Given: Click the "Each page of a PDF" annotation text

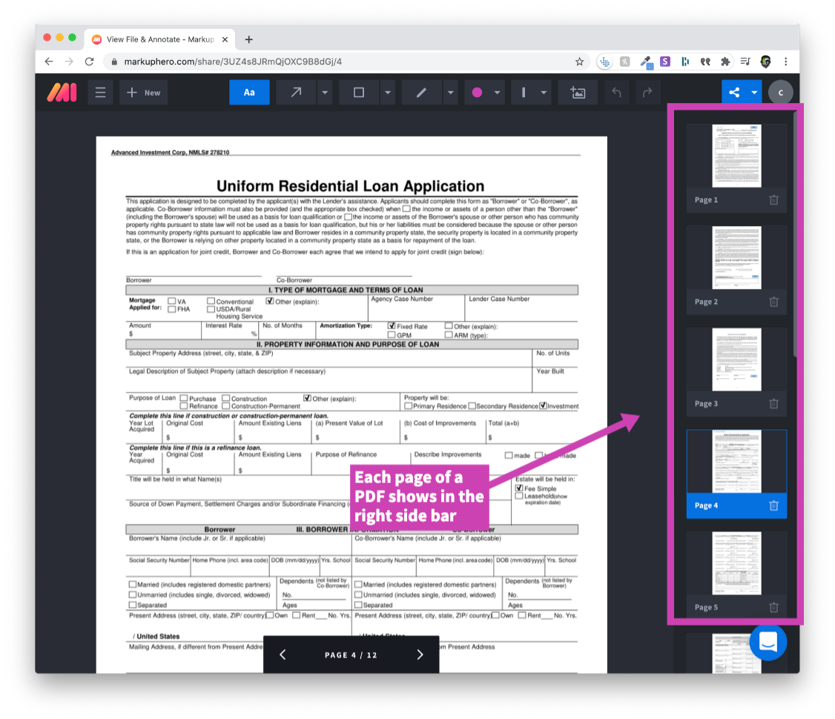Looking at the screenshot, I should 419,496.
